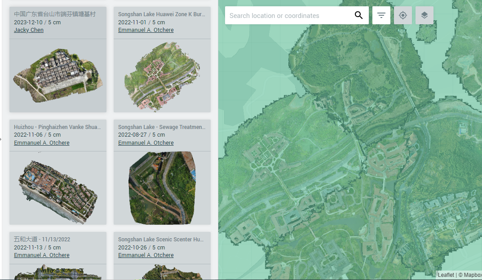Open Emmanuel A. Otchere's profile under Huawei Zone K

pos(146,30)
